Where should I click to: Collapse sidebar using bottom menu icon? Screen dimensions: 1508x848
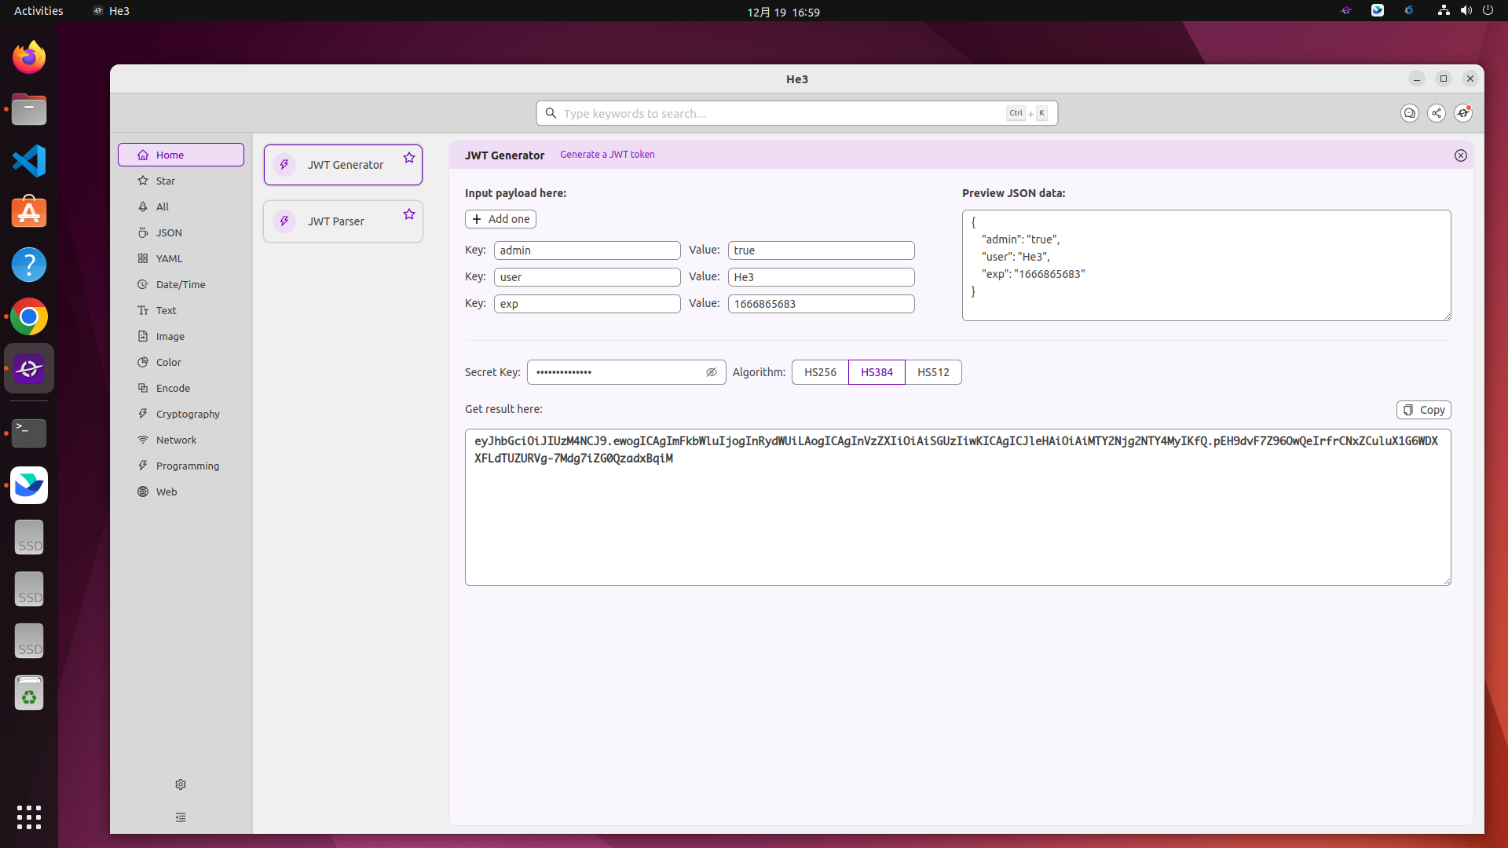coord(181,817)
